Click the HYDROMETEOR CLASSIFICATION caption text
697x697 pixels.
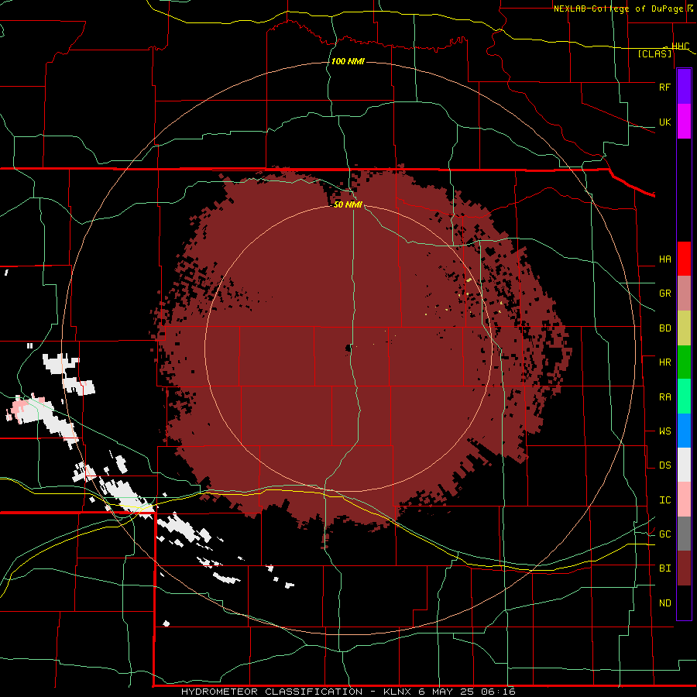(272, 692)
